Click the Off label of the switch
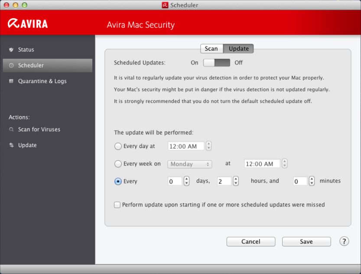Viewport: 361px width, 274px height. (x=238, y=62)
